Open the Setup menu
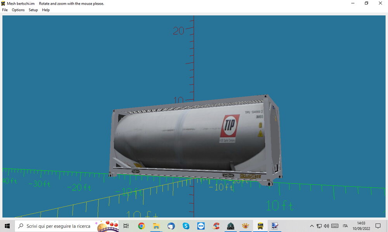Image resolution: width=388 pixels, height=232 pixels. tap(33, 10)
